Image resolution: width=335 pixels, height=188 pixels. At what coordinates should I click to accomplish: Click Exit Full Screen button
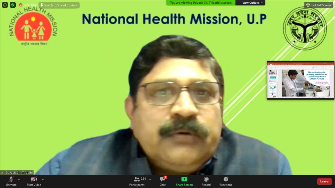(x=319, y=5)
